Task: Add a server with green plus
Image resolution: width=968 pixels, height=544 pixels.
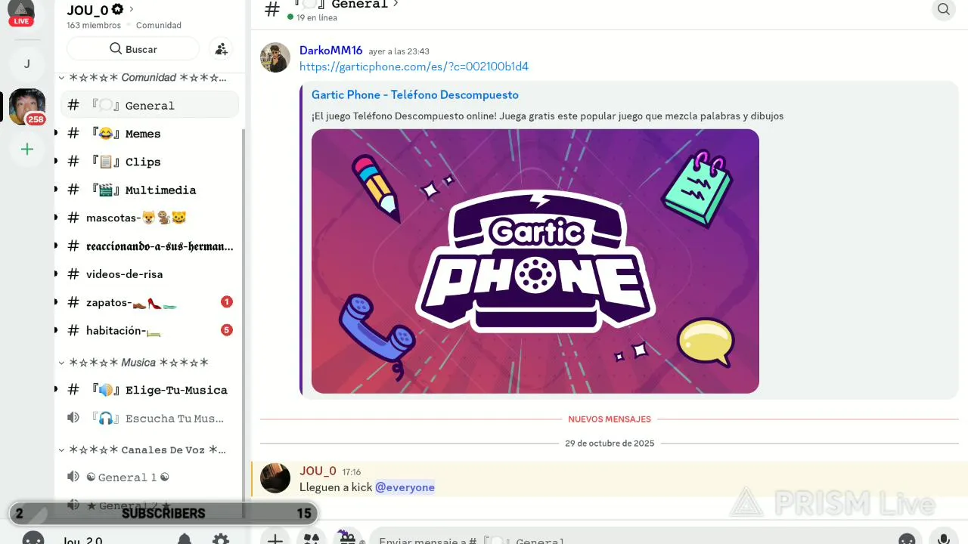Action: pos(27,150)
